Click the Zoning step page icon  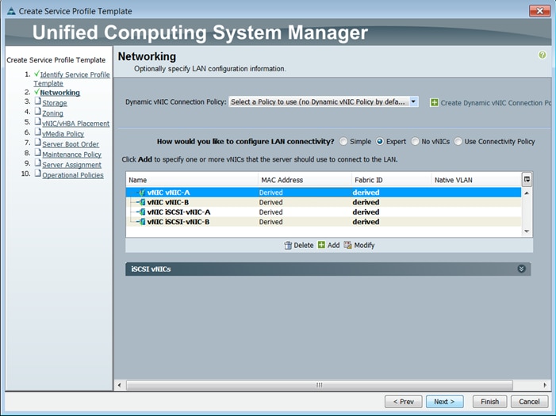tap(37, 112)
